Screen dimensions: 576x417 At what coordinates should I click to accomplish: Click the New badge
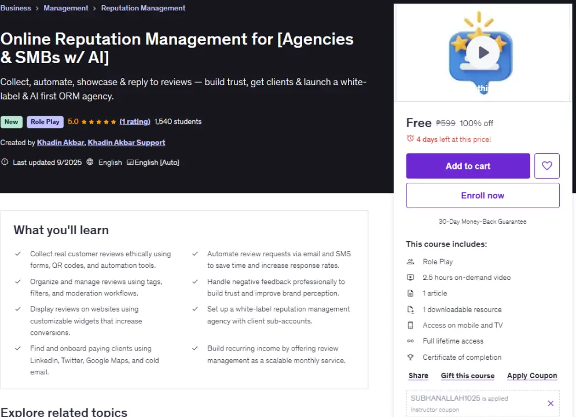pyautogui.click(x=12, y=122)
